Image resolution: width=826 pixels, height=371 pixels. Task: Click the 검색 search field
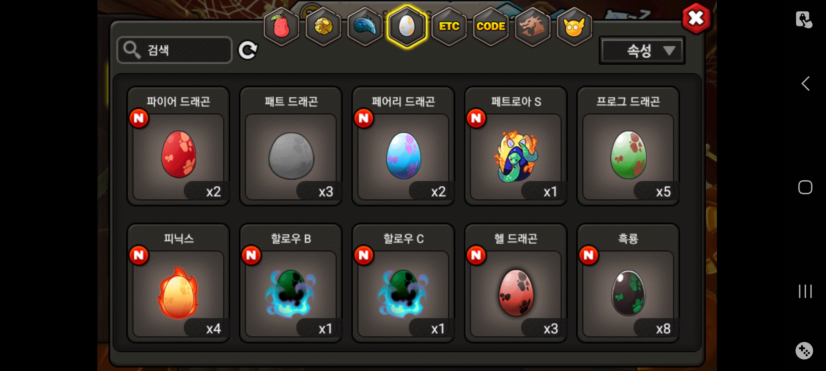pos(174,50)
